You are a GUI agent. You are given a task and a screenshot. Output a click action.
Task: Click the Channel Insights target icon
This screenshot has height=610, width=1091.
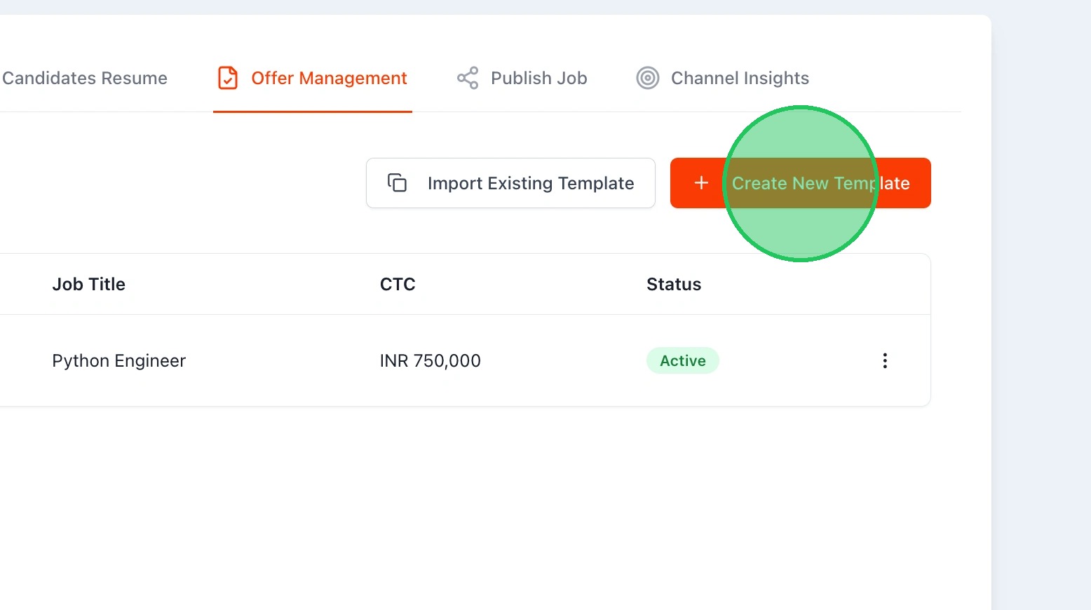(648, 78)
